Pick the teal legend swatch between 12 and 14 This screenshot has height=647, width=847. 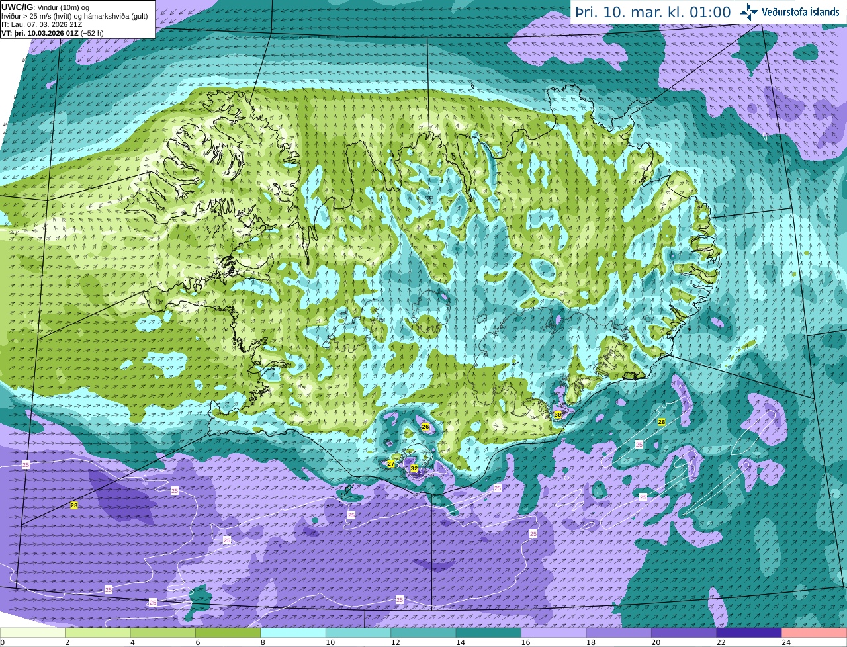tap(423, 633)
